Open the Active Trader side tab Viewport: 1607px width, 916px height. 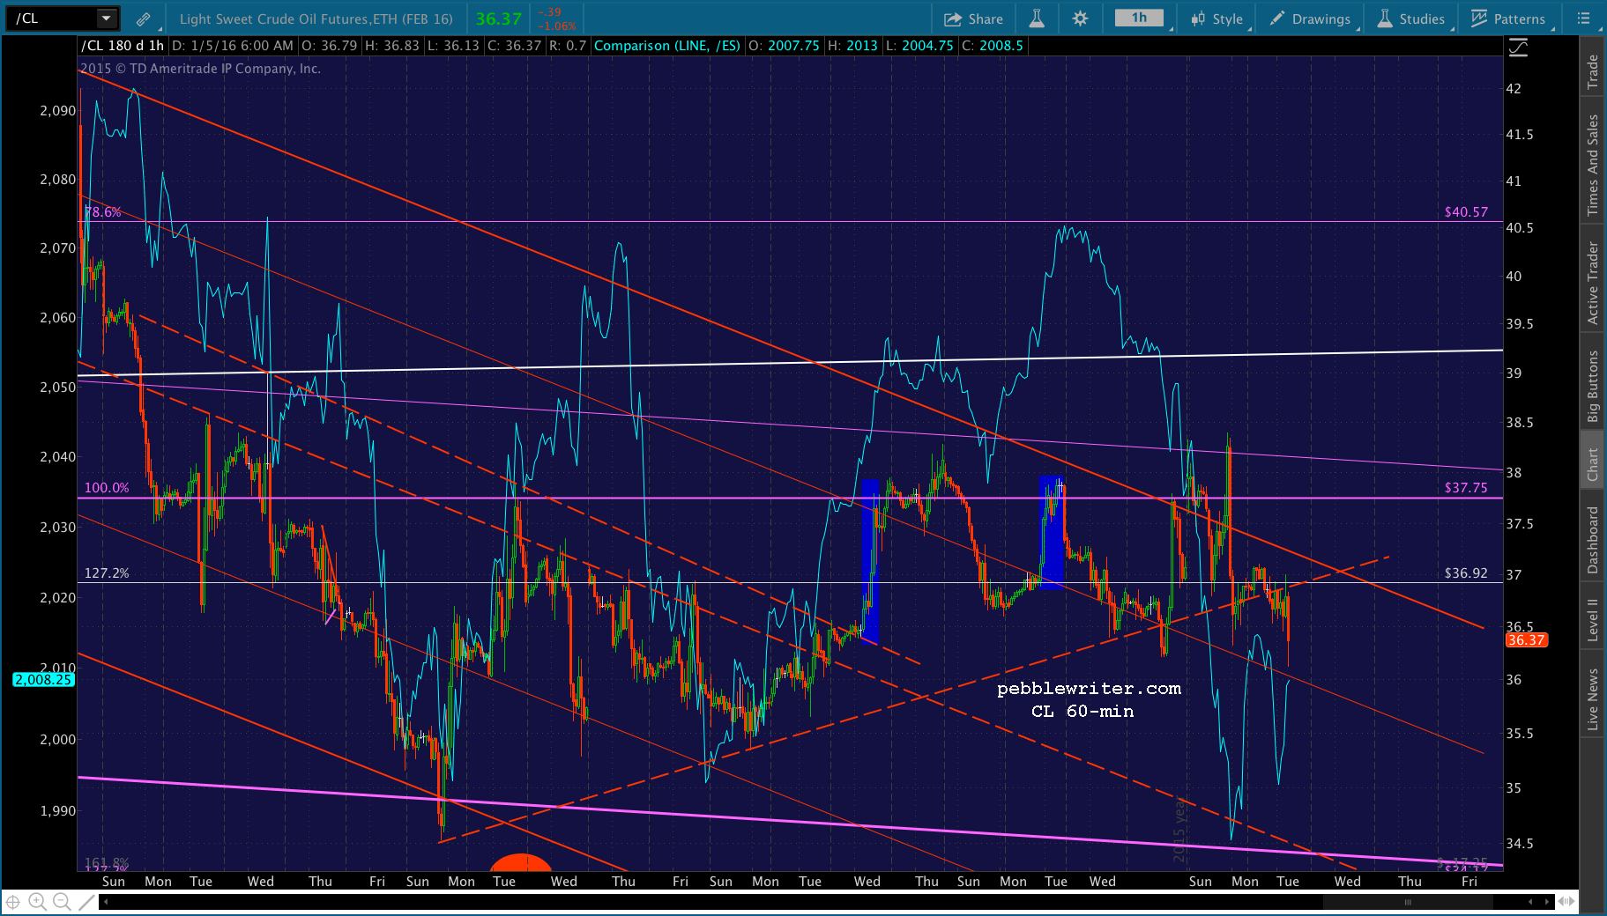tap(1593, 283)
